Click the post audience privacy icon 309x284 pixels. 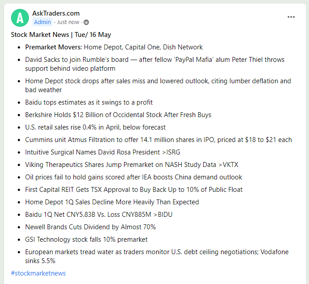pos(86,22)
